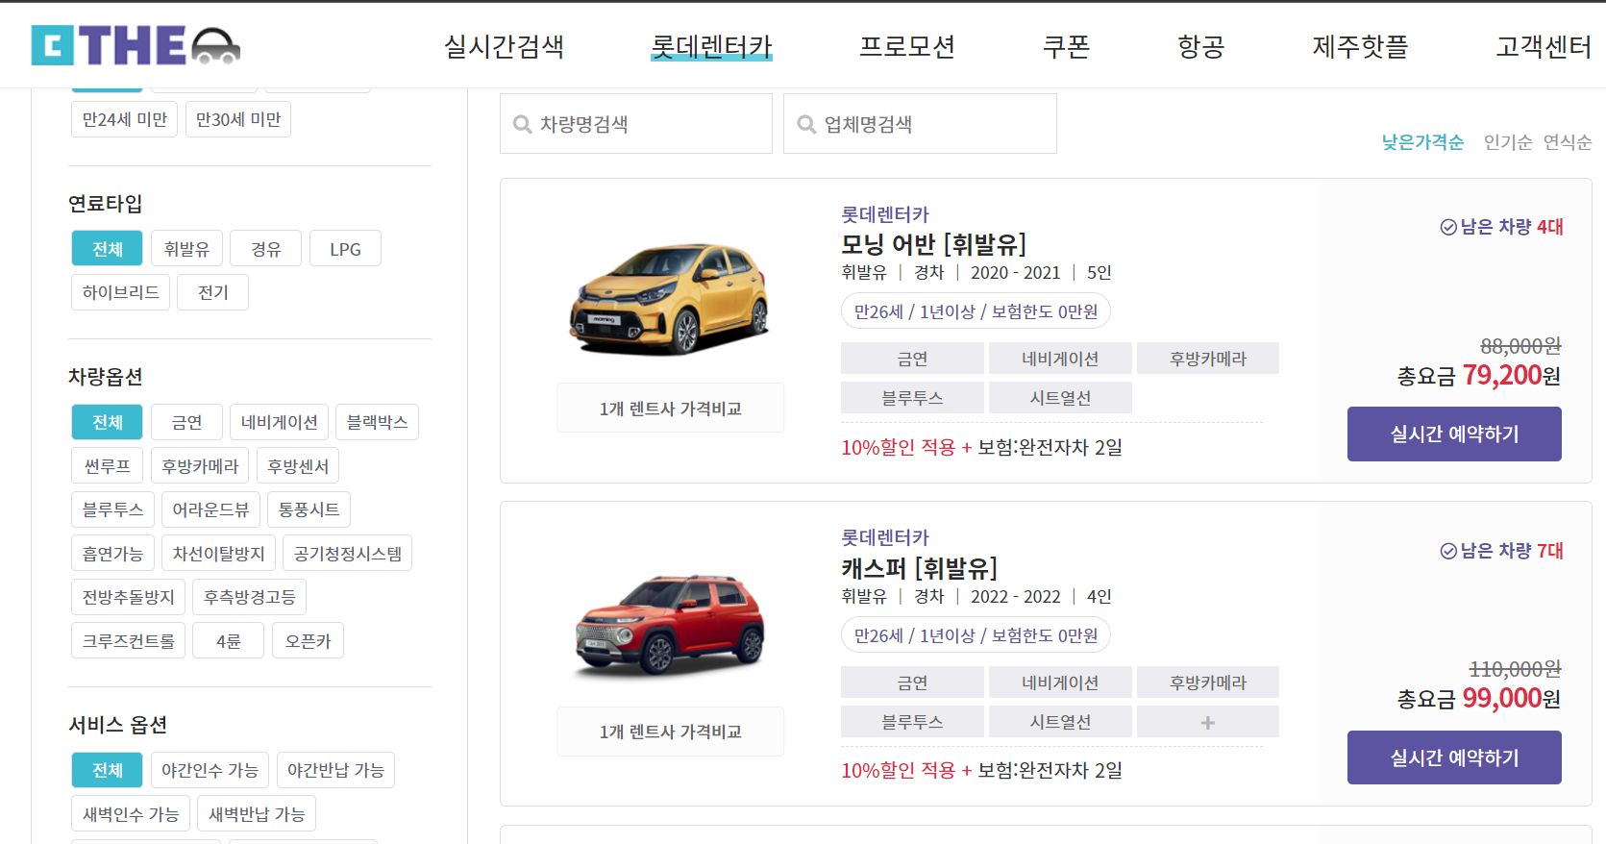Select 전체 under 연료타입
This screenshot has height=844, width=1606.
tap(107, 249)
